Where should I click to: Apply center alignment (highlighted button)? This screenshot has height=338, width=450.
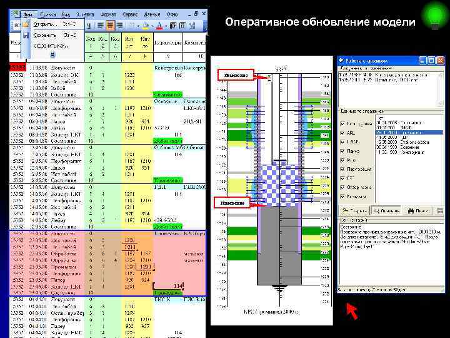tap(110, 26)
